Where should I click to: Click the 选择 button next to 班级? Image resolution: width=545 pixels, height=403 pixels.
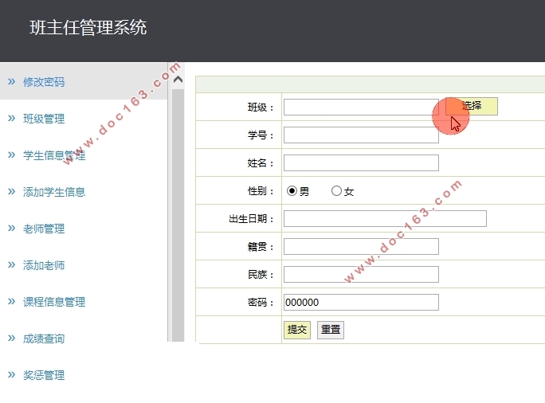(x=472, y=106)
